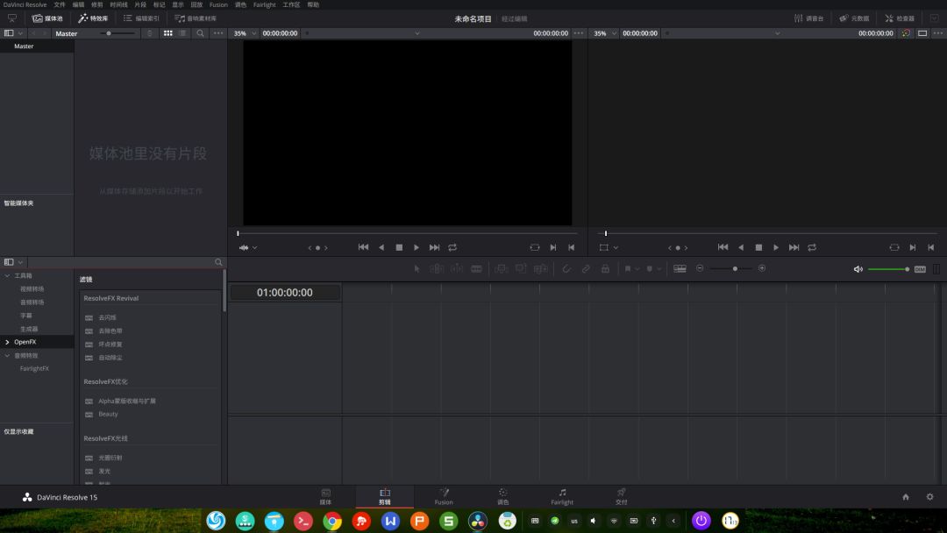Open timeline viewer 35% zoom dropdown
947x533 pixels.
605,33
